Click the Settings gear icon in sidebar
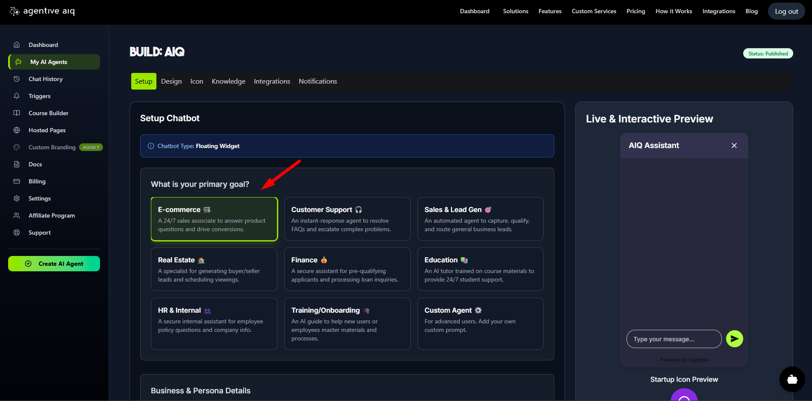This screenshot has width=812, height=401. (17, 198)
